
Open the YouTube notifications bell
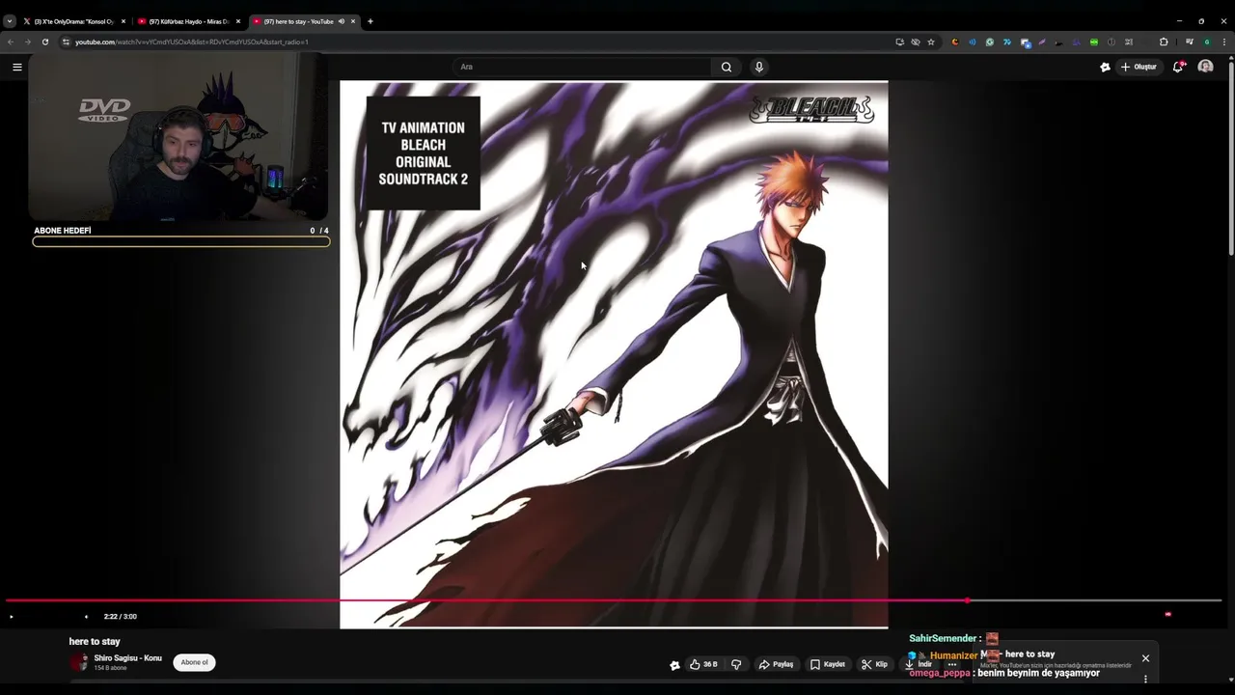coord(1178,67)
